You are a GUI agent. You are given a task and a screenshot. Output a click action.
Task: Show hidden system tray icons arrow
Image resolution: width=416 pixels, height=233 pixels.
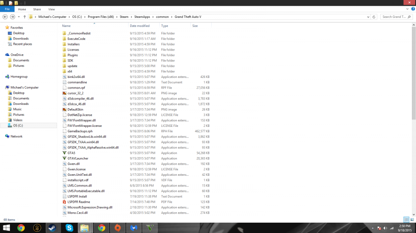[x=372, y=228]
